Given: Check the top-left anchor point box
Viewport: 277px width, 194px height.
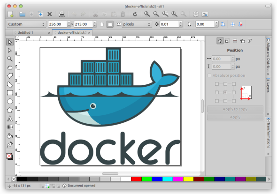Looking at the screenshot, I should (217, 84).
